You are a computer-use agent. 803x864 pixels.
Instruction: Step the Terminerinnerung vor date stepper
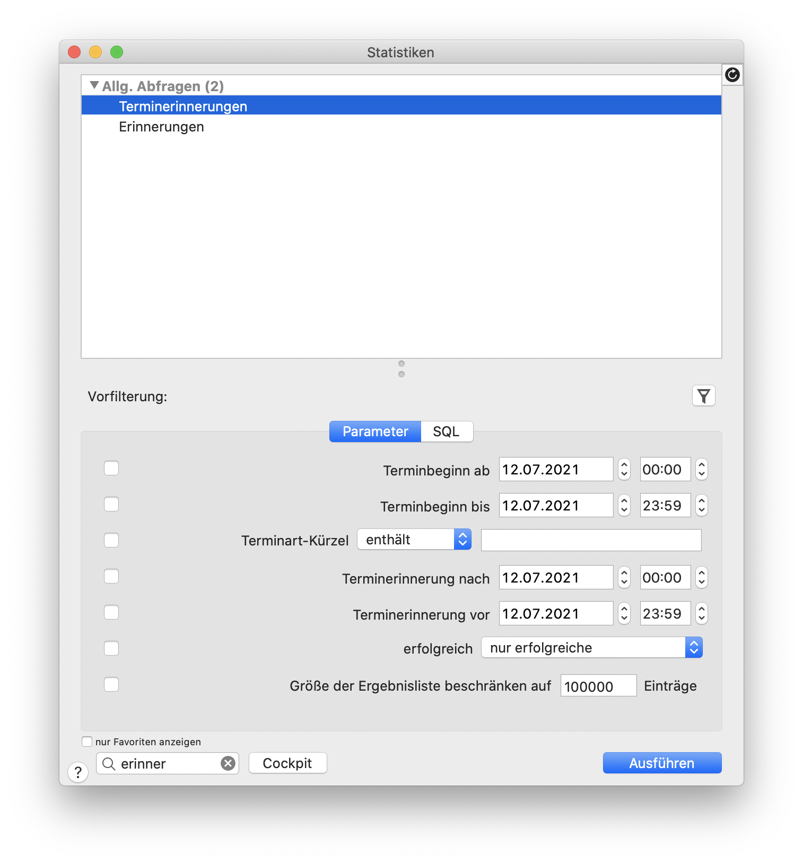(x=624, y=613)
